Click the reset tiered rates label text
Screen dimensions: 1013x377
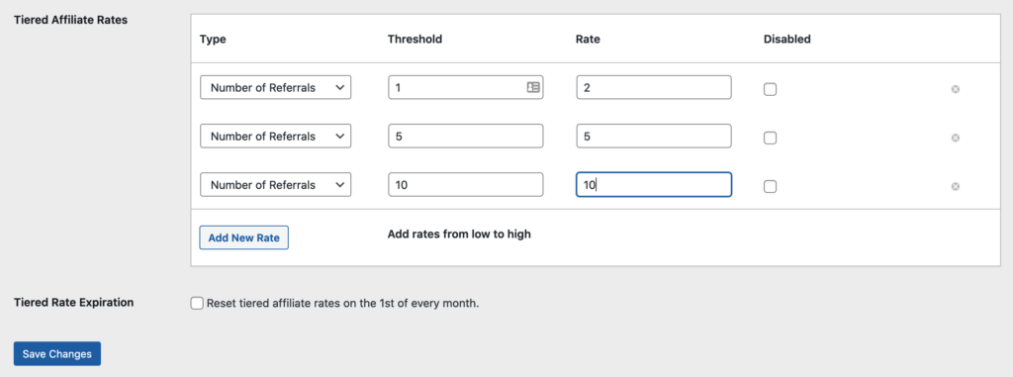(x=343, y=303)
